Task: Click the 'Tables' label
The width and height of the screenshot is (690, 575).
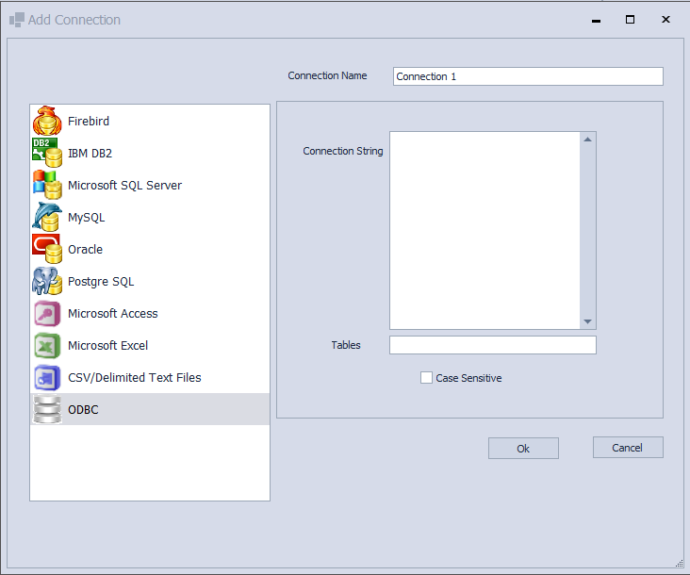Action: [x=346, y=345]
